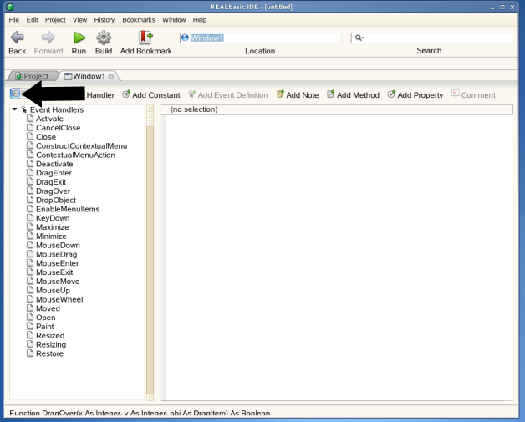Open the Help menu
525x422 pixels.
coord(200,20)
